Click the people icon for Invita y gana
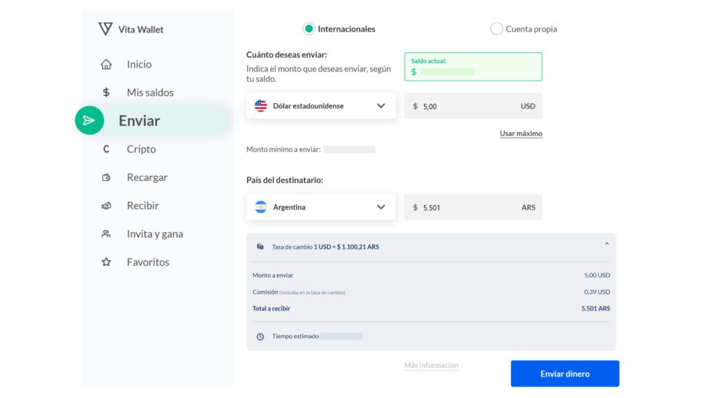Image resolution: width=705 pixels, height=398 pixels. (106, 234)
